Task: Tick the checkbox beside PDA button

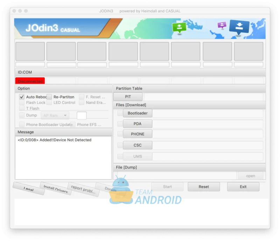Action: pyautogui.click(x=120, y=124)
